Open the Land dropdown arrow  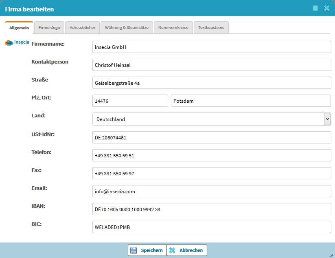coord(327,119)
